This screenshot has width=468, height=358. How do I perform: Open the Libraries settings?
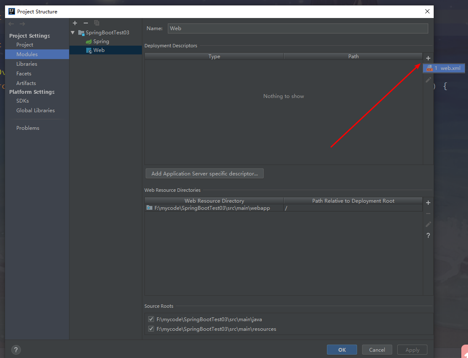click(26, 64)
